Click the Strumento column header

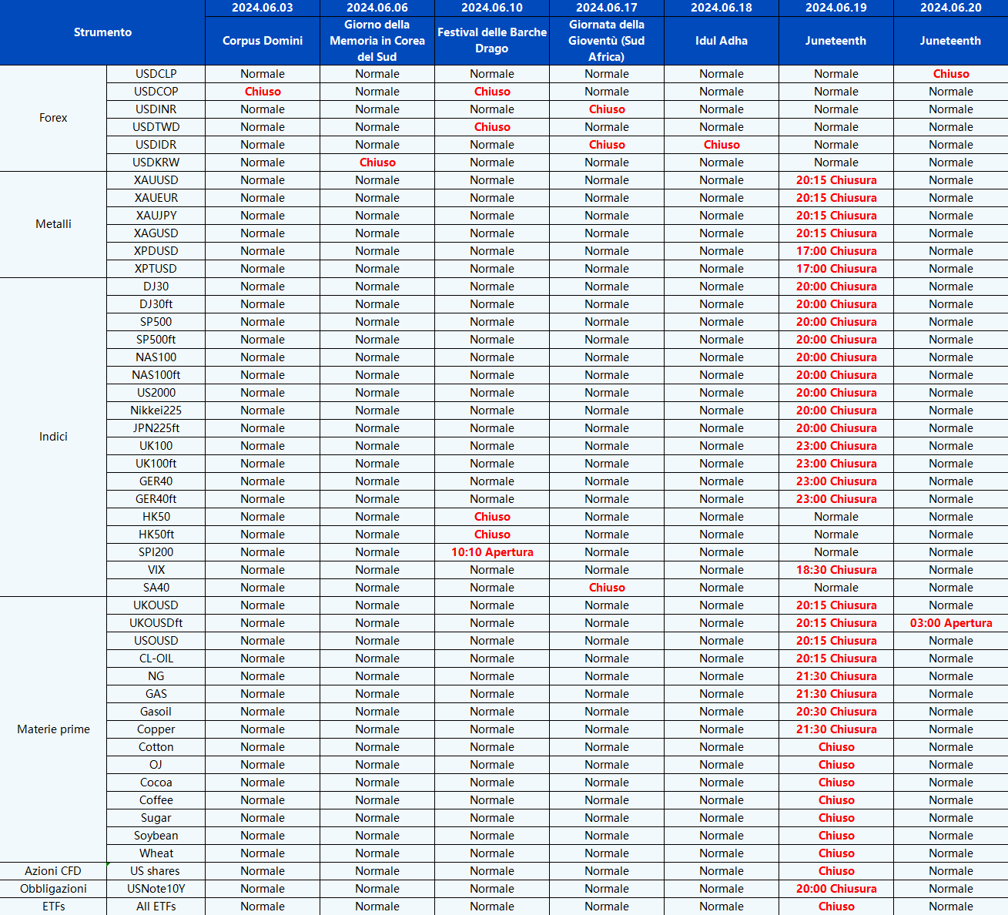coord(102,32)
